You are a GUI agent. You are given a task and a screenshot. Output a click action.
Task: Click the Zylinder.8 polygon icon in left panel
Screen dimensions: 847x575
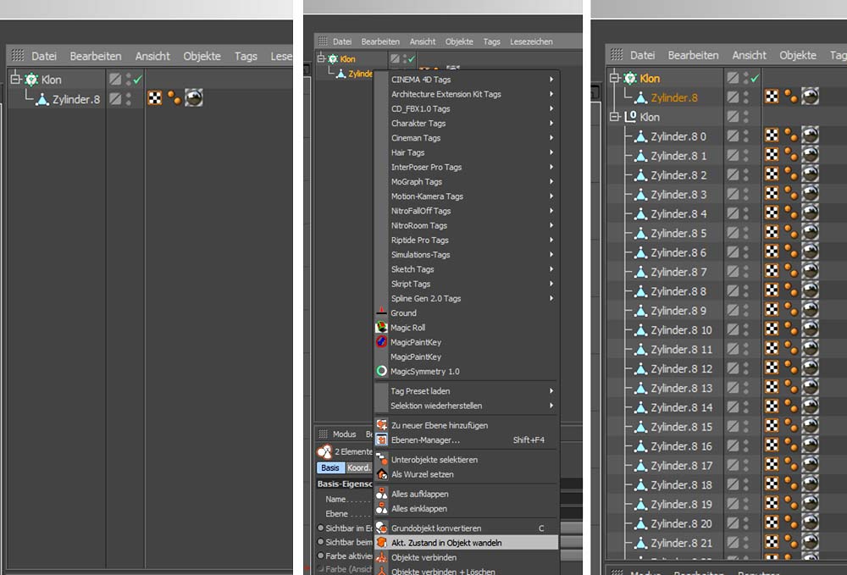[x=42, y=99]
